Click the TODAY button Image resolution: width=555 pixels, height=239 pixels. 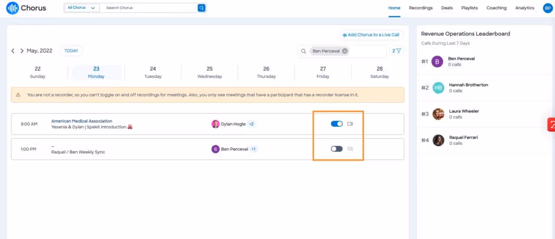click(x=71, y=51)
